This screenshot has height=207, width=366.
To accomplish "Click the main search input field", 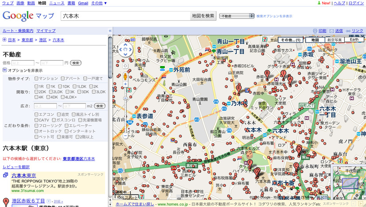I will pyautogui.click(x=125, y=16).
